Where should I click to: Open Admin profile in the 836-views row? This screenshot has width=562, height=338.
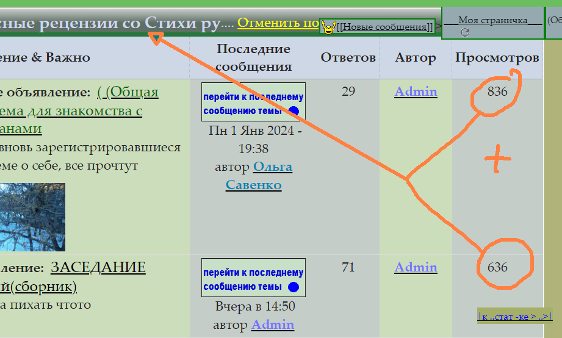coord(416,92)
